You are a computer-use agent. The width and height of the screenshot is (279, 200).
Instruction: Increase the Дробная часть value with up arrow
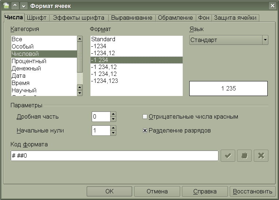coord(113,114)
